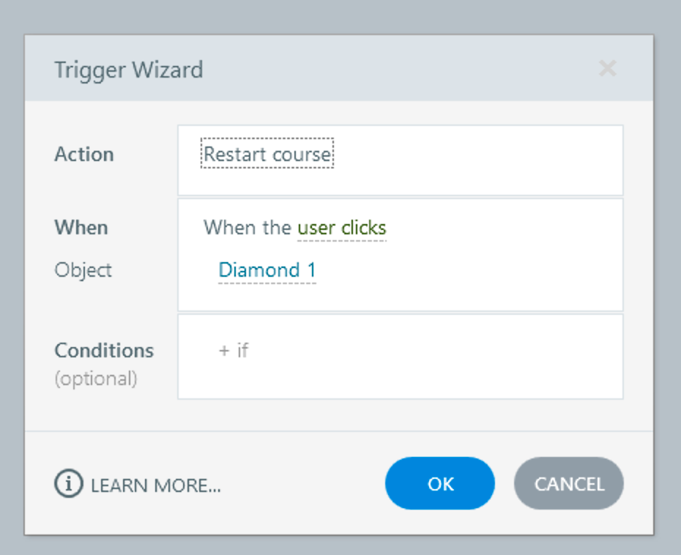Screen dimensions: 681x555
Task: Open the Restart course action dropdown
Action: (x=267, y=154)
